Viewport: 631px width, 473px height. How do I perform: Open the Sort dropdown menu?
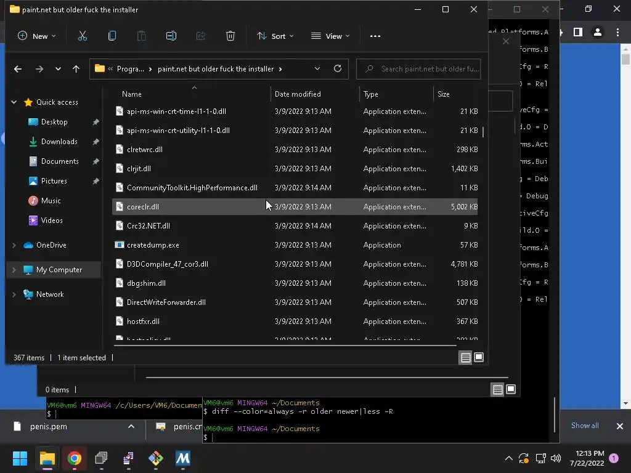[x=275, y=36]
